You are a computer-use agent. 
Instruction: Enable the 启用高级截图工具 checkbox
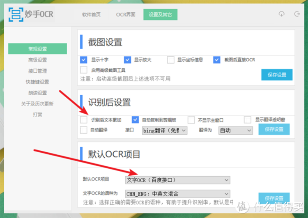tap(84, 70)
